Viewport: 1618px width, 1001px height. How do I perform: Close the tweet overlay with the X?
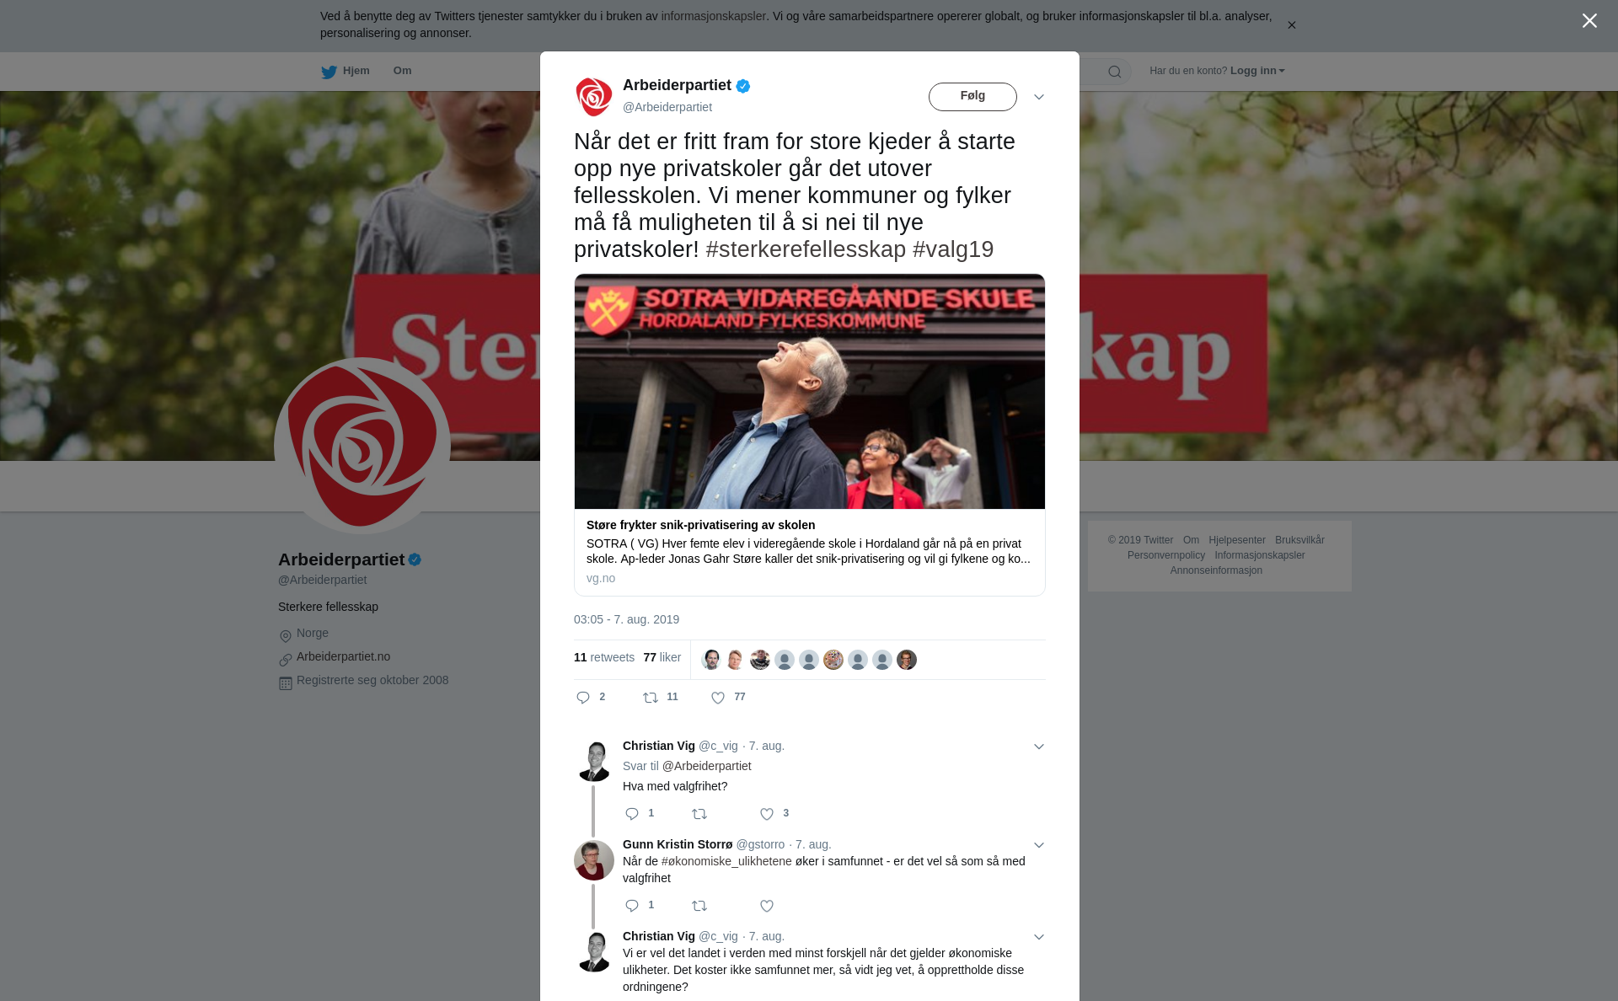click(x=1589, y=21)
